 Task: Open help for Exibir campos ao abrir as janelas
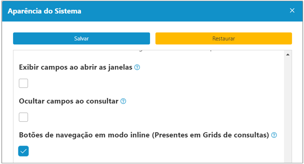[x=137, y=67]
